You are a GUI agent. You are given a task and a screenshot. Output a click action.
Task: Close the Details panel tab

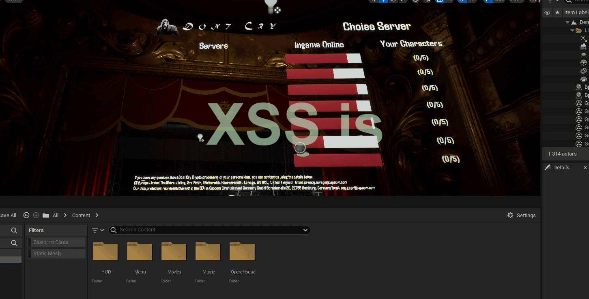[x=585, y=168]
